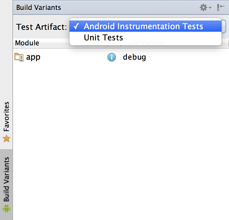Click the Test Artifact label

pos(42,27)
